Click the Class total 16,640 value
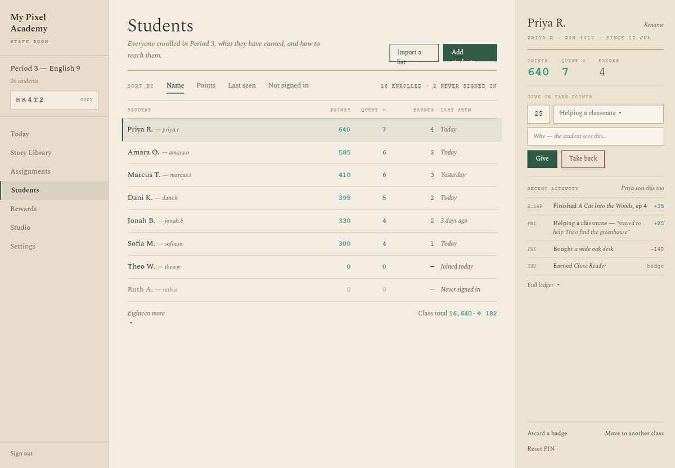 pyautogui.click(x=460, y=313)
